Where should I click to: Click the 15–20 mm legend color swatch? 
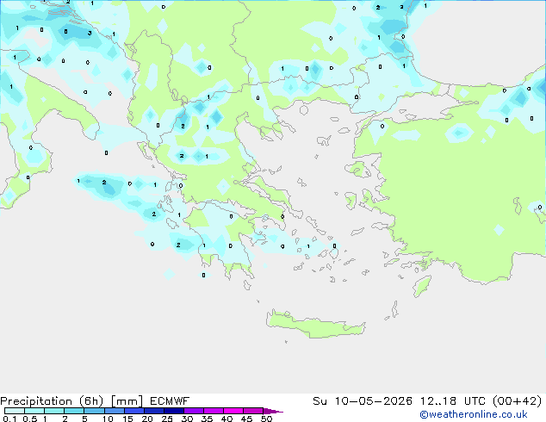point(134,411)
